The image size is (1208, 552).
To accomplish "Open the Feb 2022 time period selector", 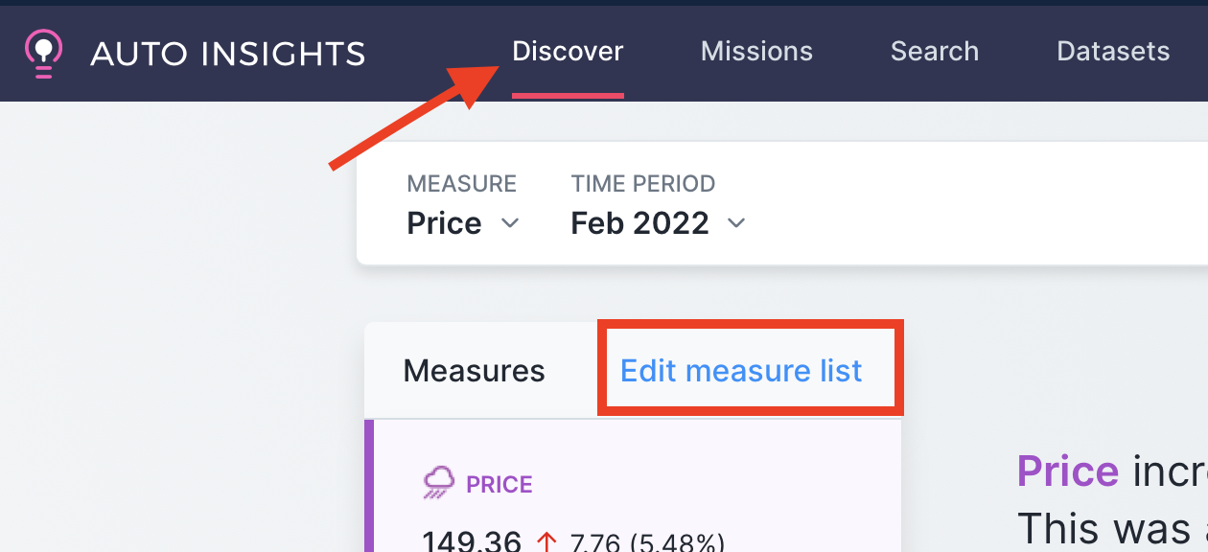I will point(658,223).
